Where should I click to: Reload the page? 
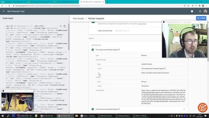pyautogui.click(x=9, y=6)
